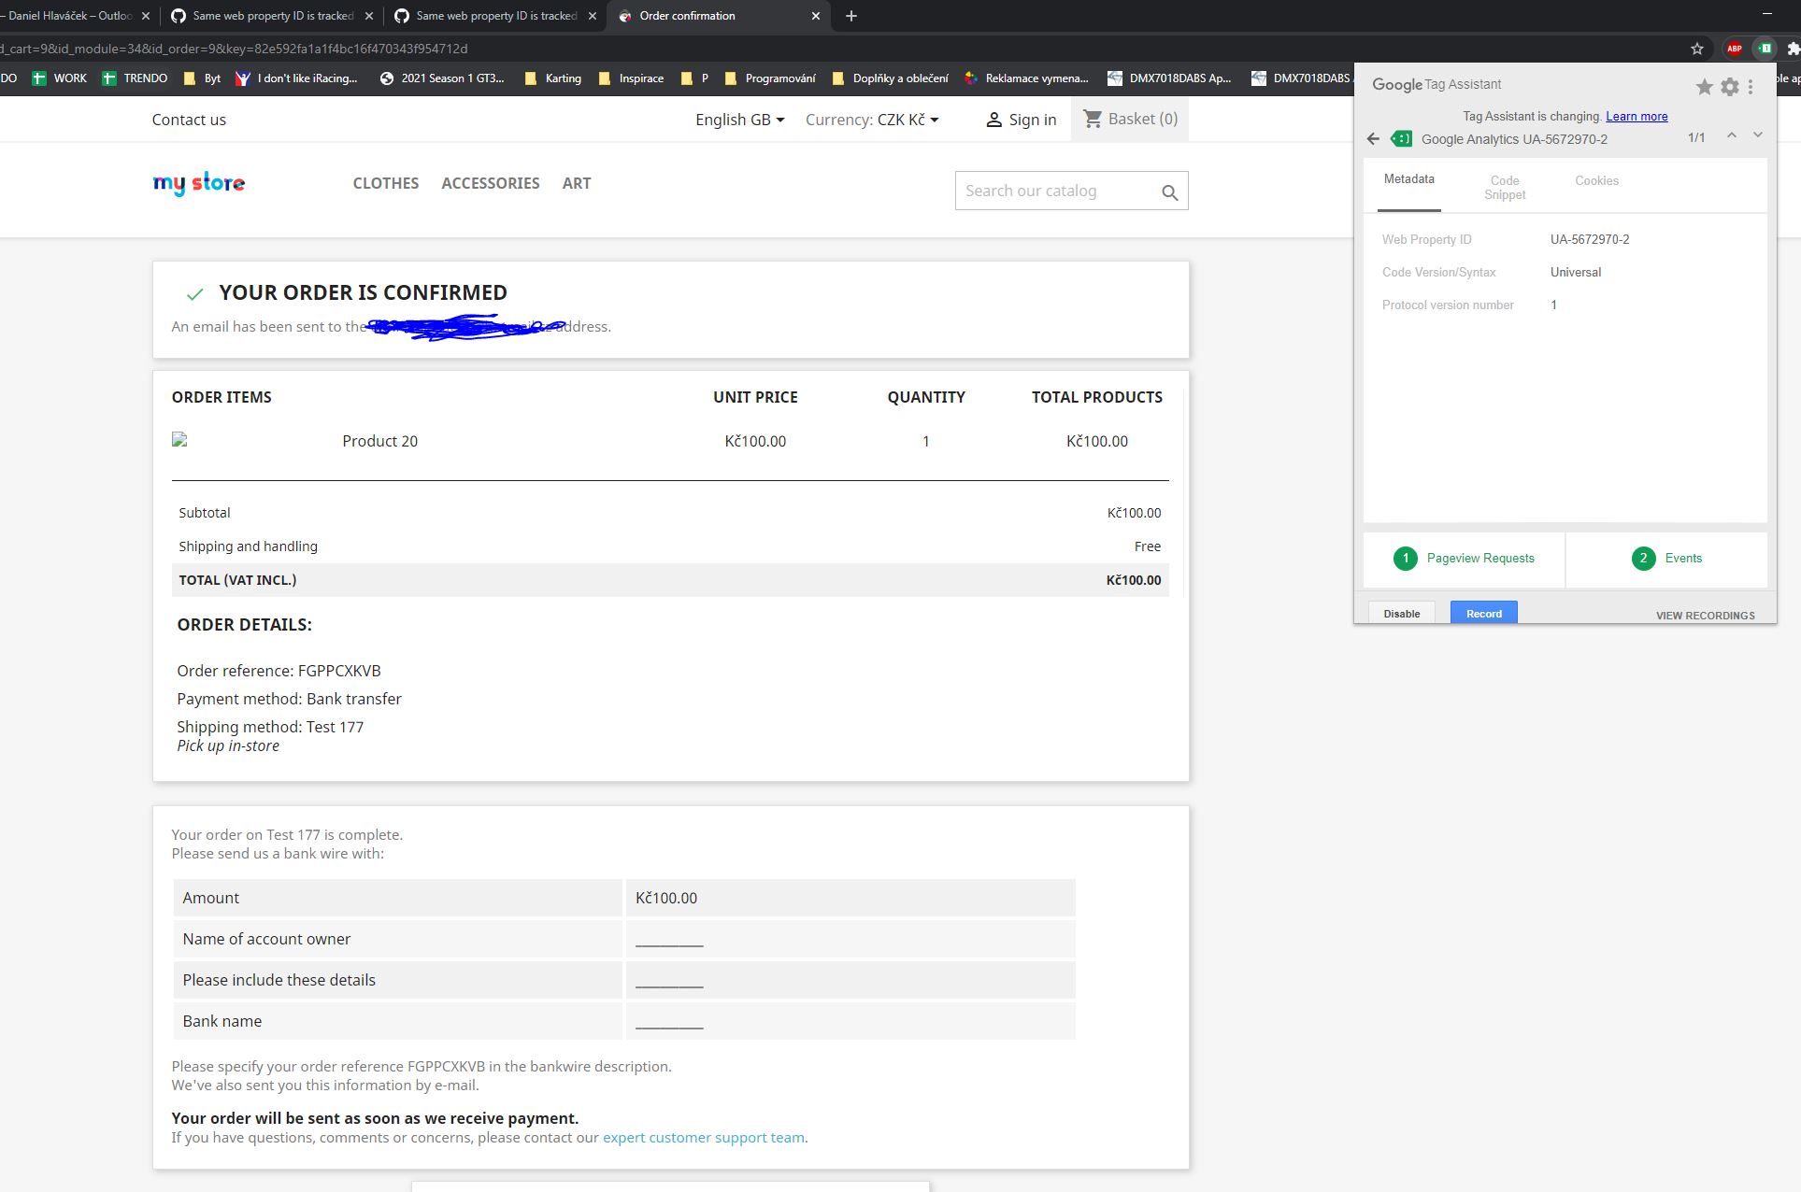Viewport: 1801px width, 1192px height.
Task: Open the CLOTHES menu
Action: pyautogui.click(x=386, y=183)
